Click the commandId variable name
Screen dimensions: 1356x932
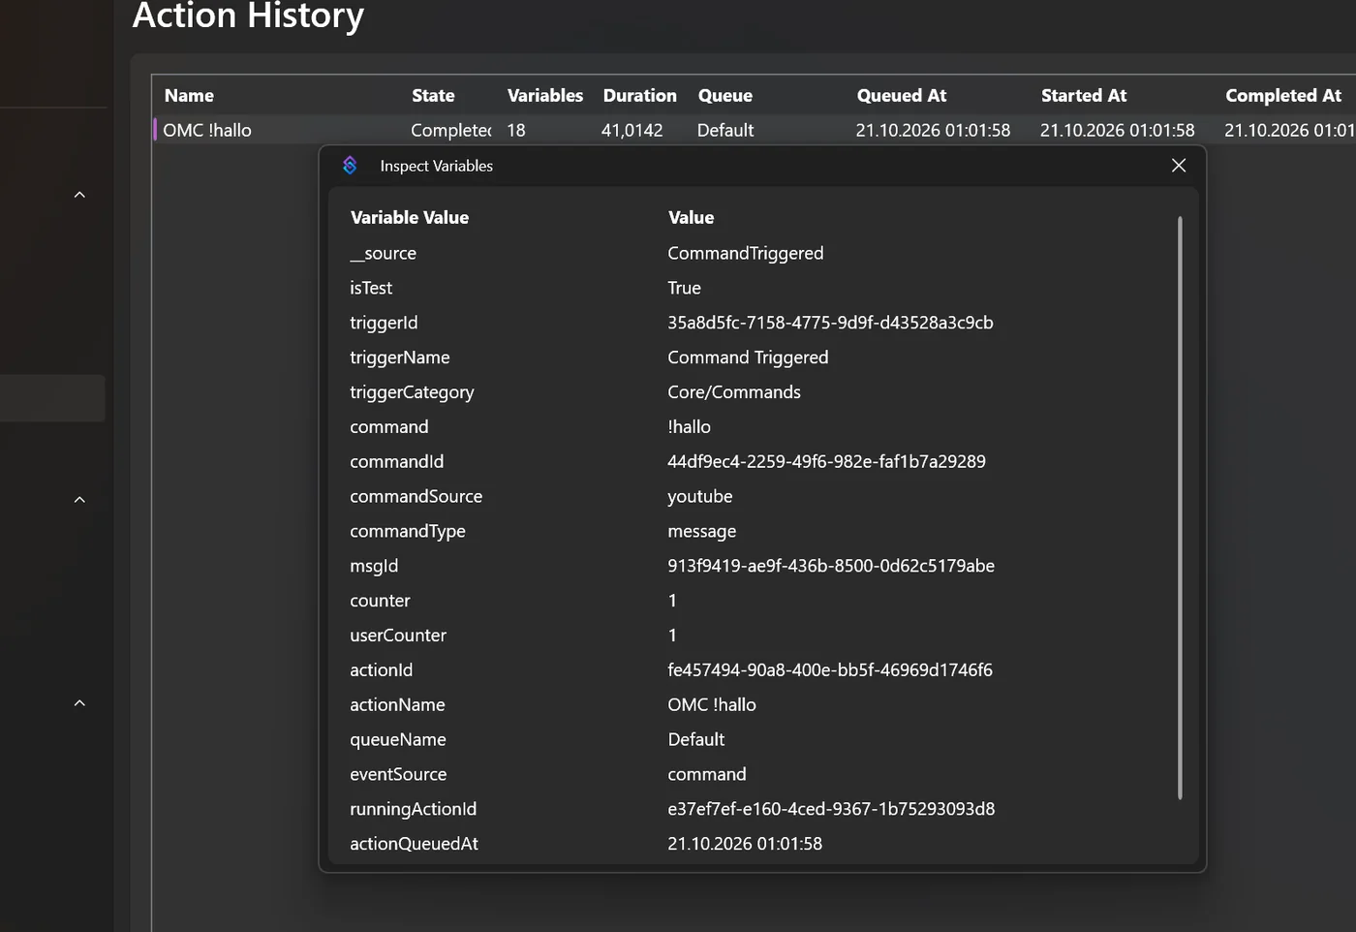click(x=397, y=462)
